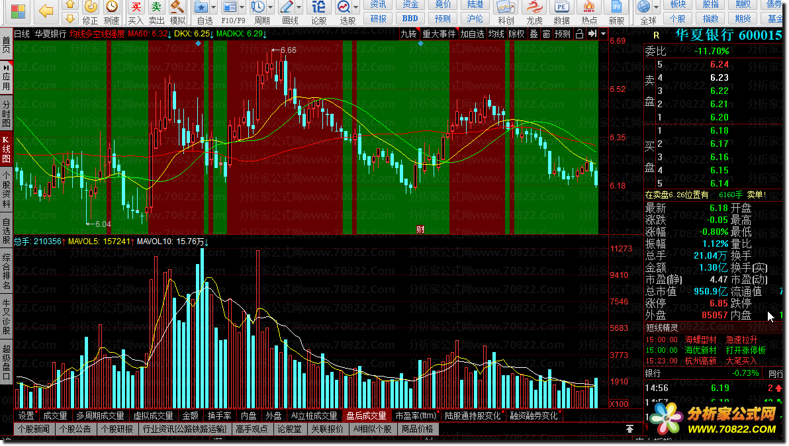The height and width of the screenshot is (446, 789).
Task: Toggle 除权 adjustment
Action: pyautogui.click(x=516, y=34)
